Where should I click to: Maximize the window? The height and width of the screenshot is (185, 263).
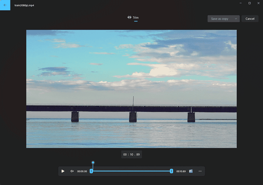[x=250, y=3]
